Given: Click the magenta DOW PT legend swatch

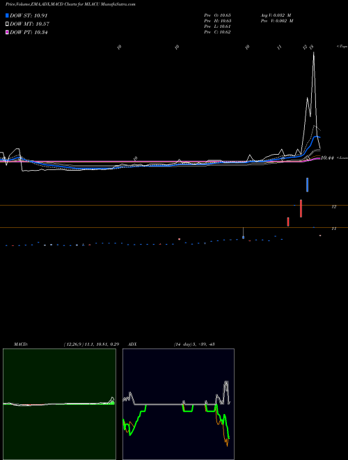Looking at the screenshot, I should point(7,32).
